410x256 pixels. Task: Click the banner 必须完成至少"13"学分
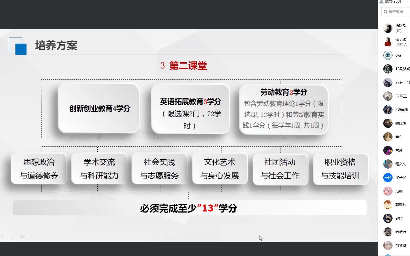(190, 208)
